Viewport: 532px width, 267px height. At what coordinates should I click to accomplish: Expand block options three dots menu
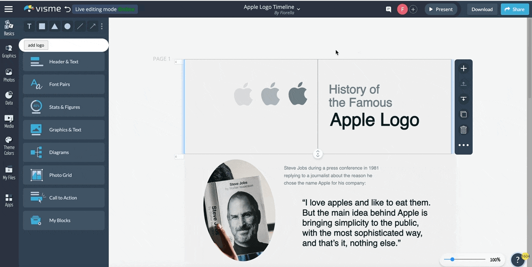tap(463, 145)
